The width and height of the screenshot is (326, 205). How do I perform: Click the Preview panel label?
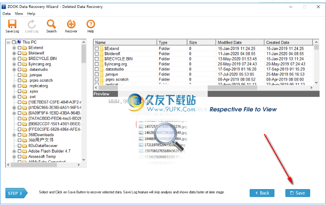(101, 94)
